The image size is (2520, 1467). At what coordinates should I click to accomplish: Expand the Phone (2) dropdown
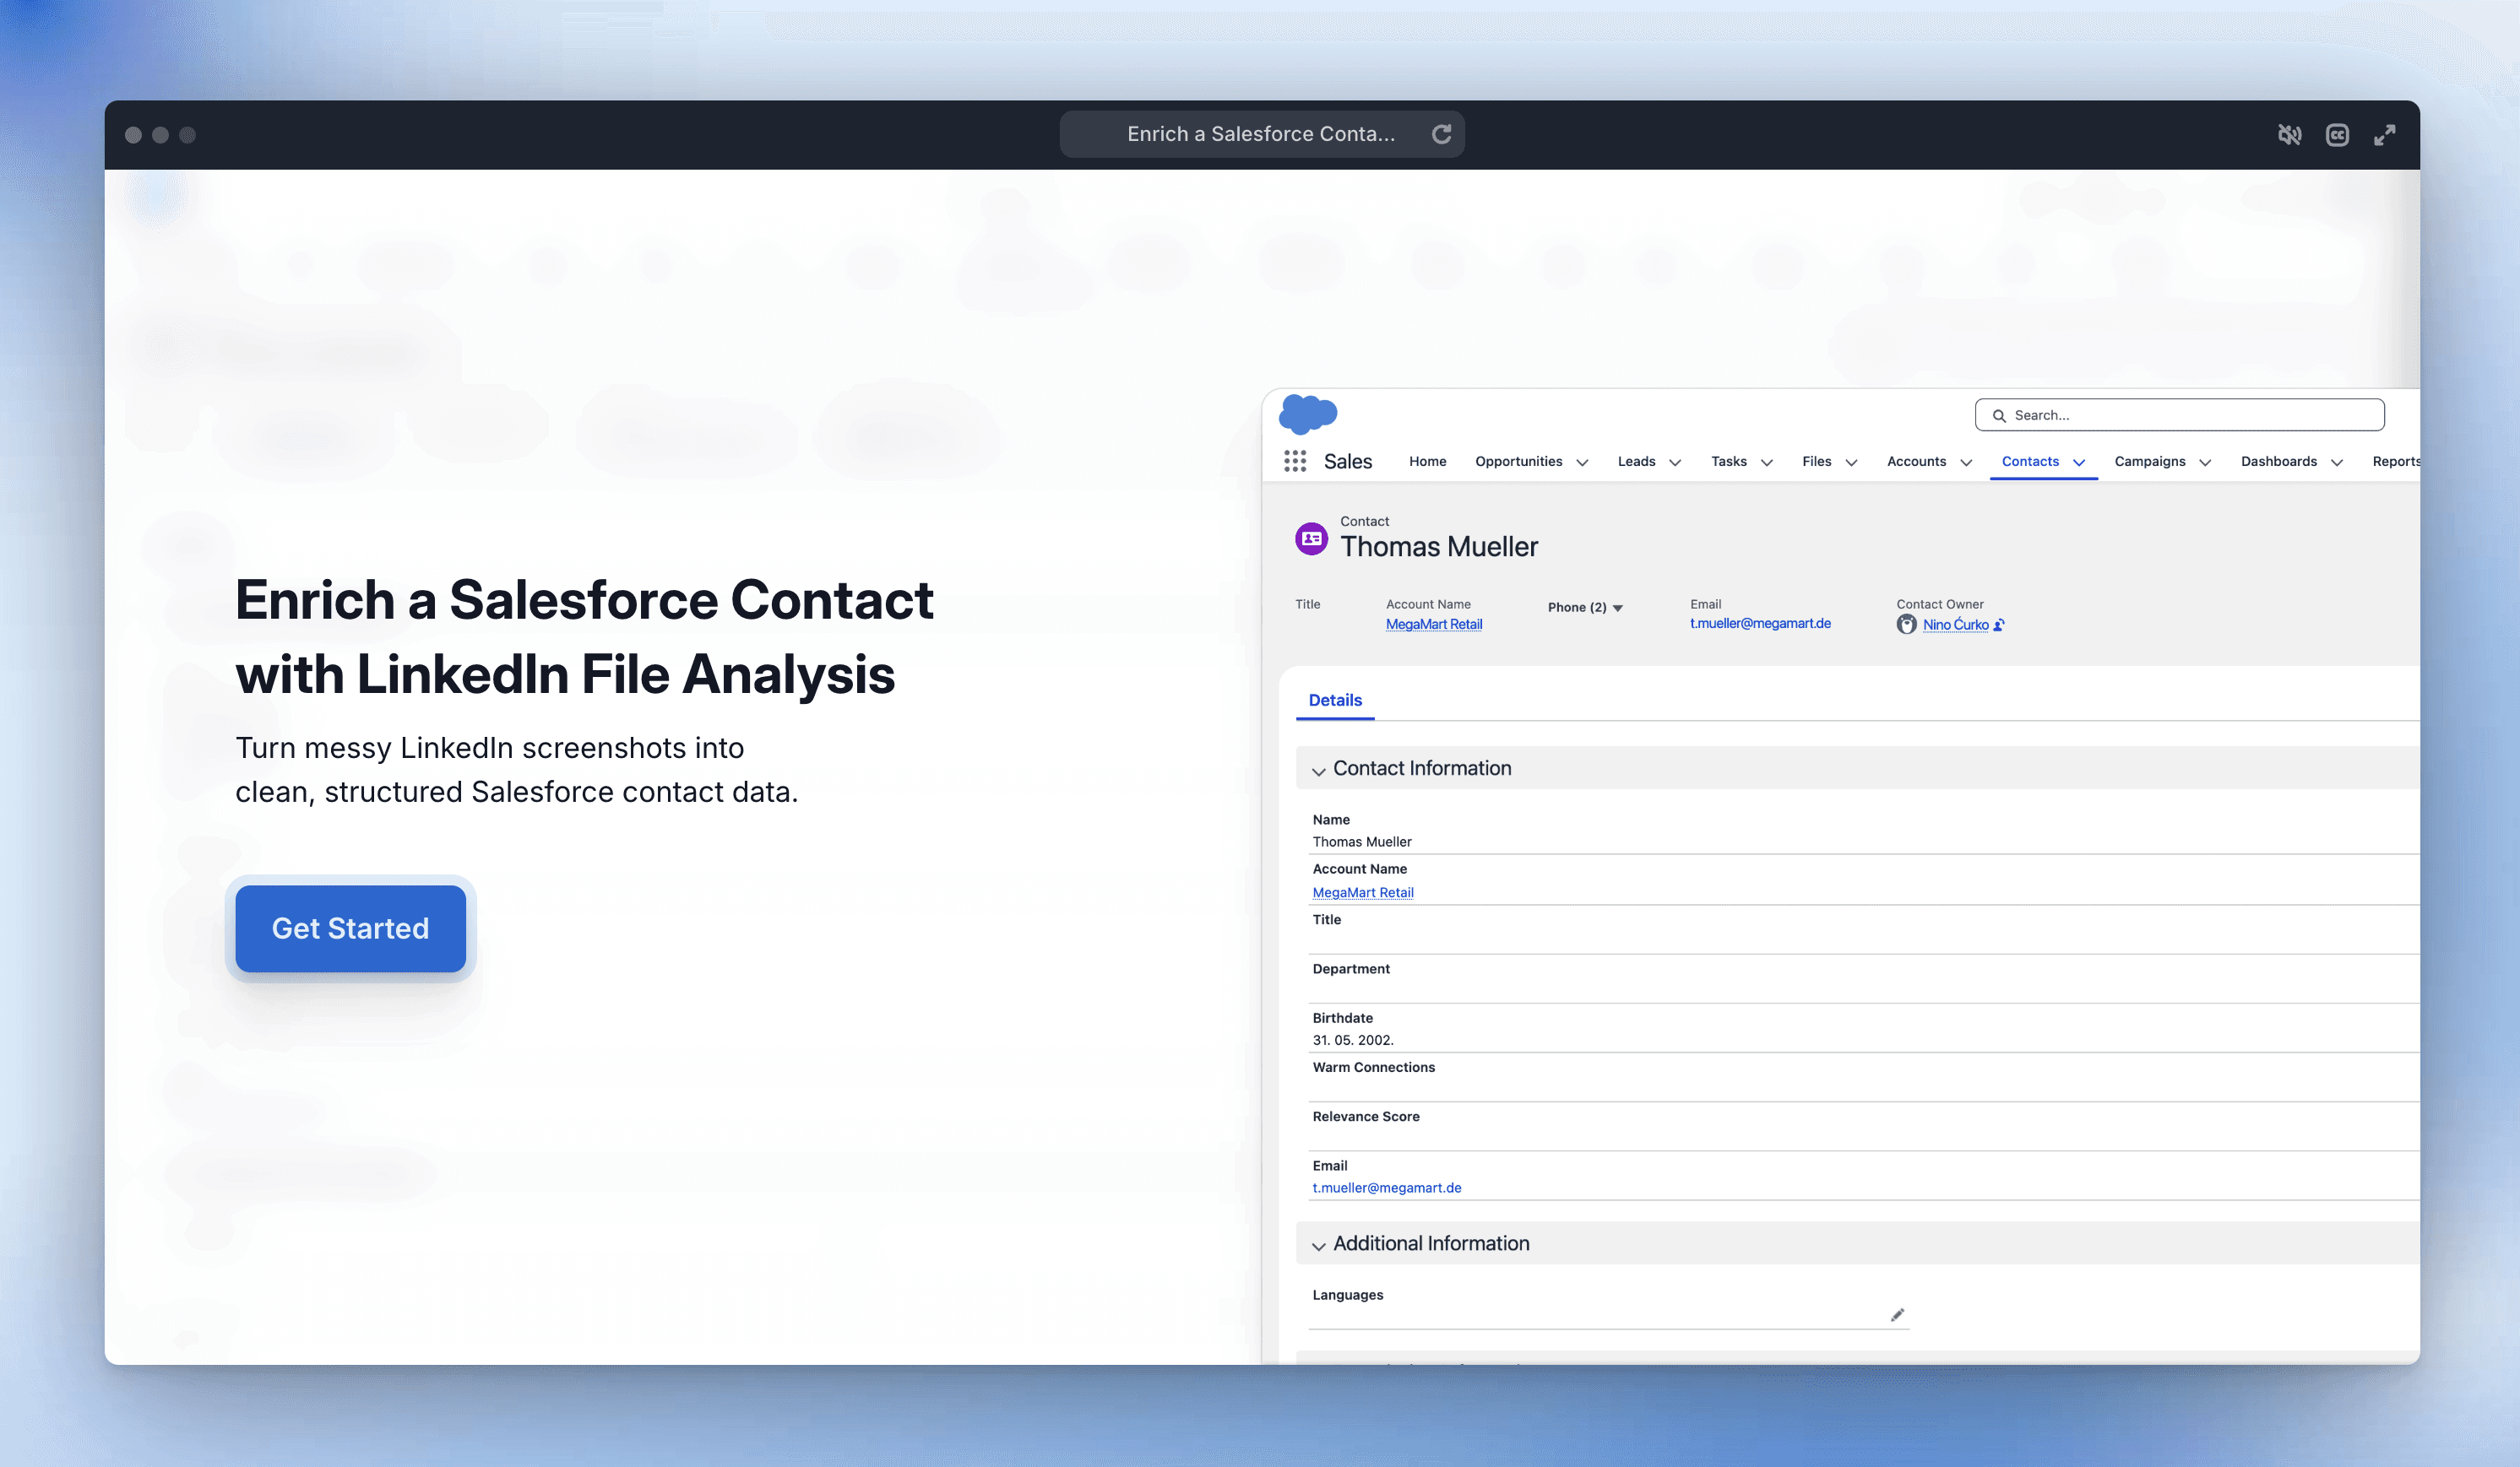1618,608
